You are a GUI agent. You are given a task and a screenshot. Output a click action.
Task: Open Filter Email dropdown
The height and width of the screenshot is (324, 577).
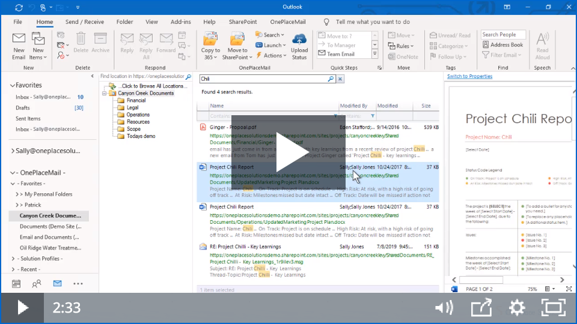[x=501, y=55]
